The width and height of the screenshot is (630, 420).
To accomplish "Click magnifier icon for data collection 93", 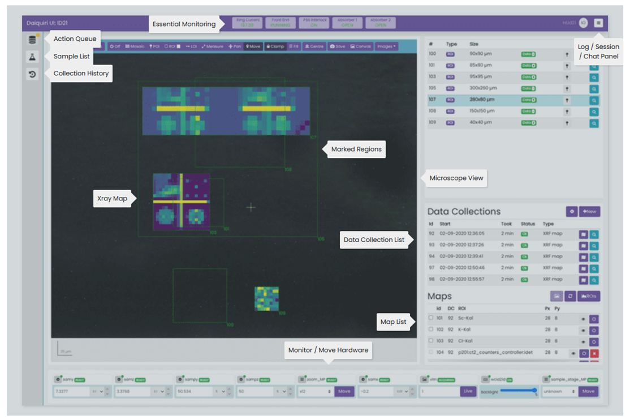I will tap(594, 246).
